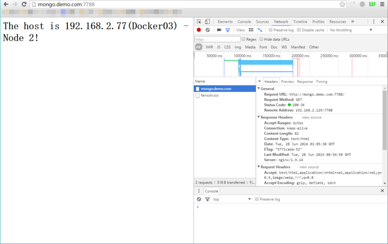Click the browser back arrow
Screen dimensions: 388x244
[x=6, y=4]
